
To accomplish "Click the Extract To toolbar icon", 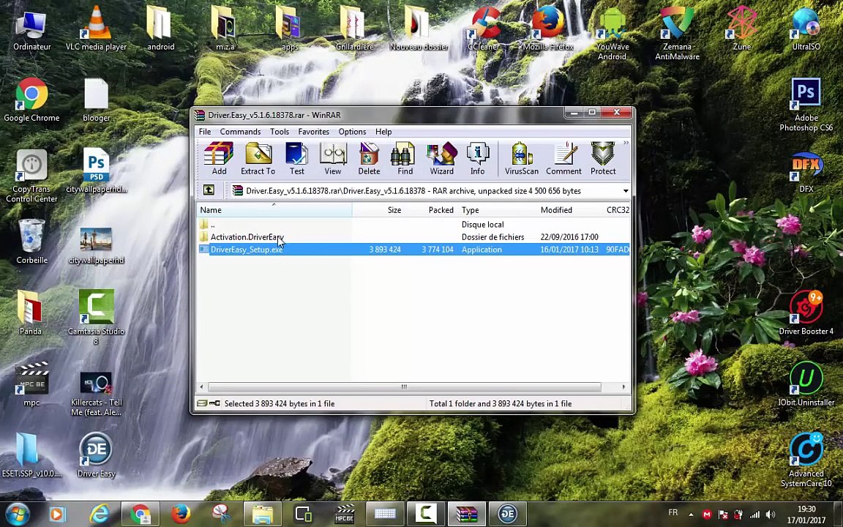I will tap(258, 159).
